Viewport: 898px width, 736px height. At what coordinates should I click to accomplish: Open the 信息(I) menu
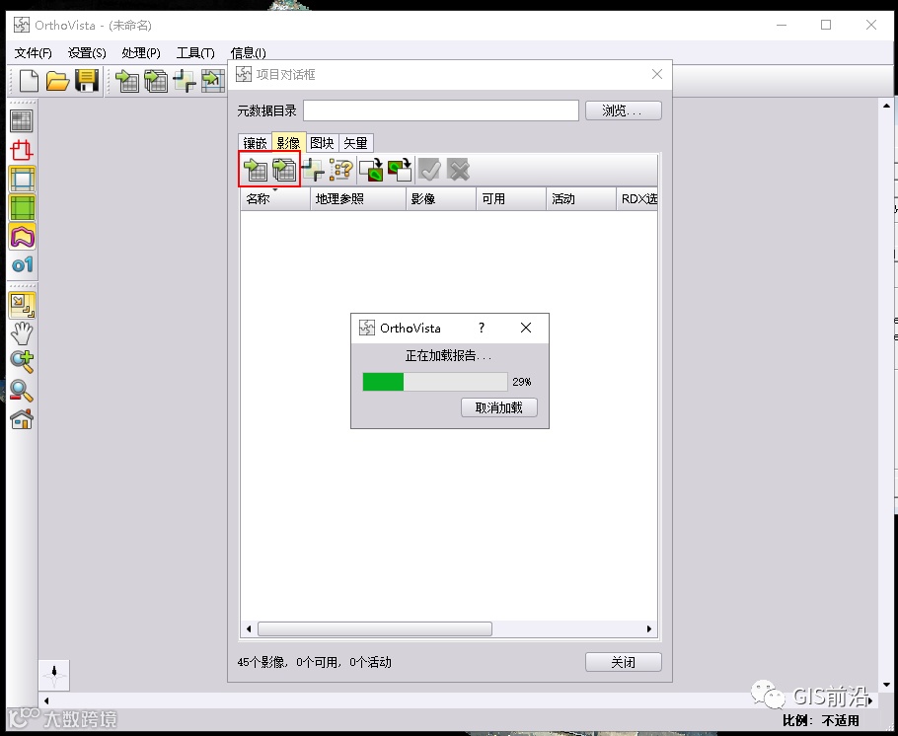248,53
